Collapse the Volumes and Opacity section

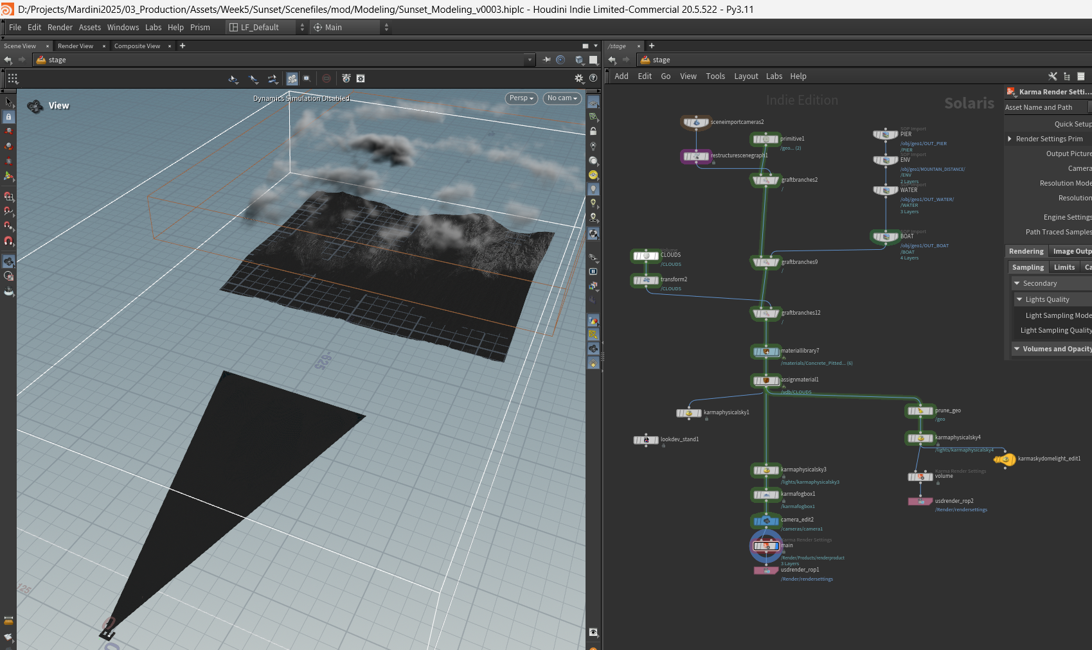[1017, 349]
